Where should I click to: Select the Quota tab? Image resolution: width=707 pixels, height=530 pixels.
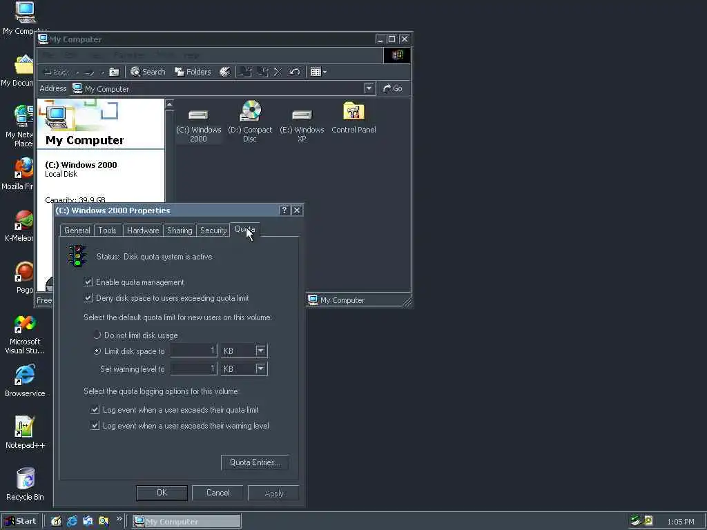(245, 229)
